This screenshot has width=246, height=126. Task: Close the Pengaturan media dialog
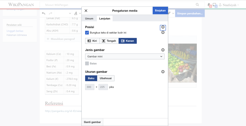coord(86,11)
